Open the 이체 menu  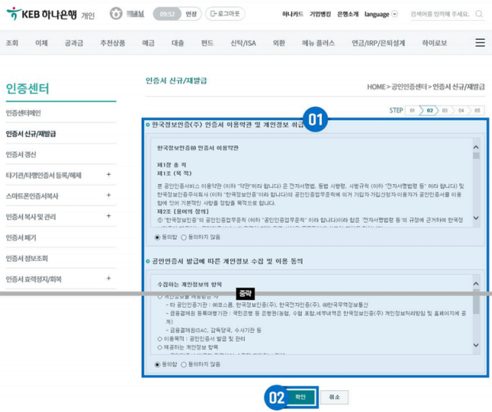[x=41, y=43]
